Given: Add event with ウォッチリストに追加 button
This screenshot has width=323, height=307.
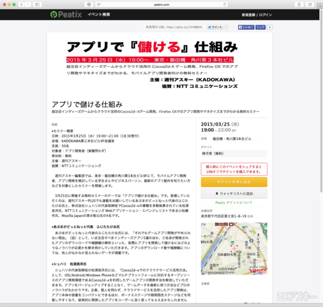Looking at the screenshot, I should click(x=234, y=193).
